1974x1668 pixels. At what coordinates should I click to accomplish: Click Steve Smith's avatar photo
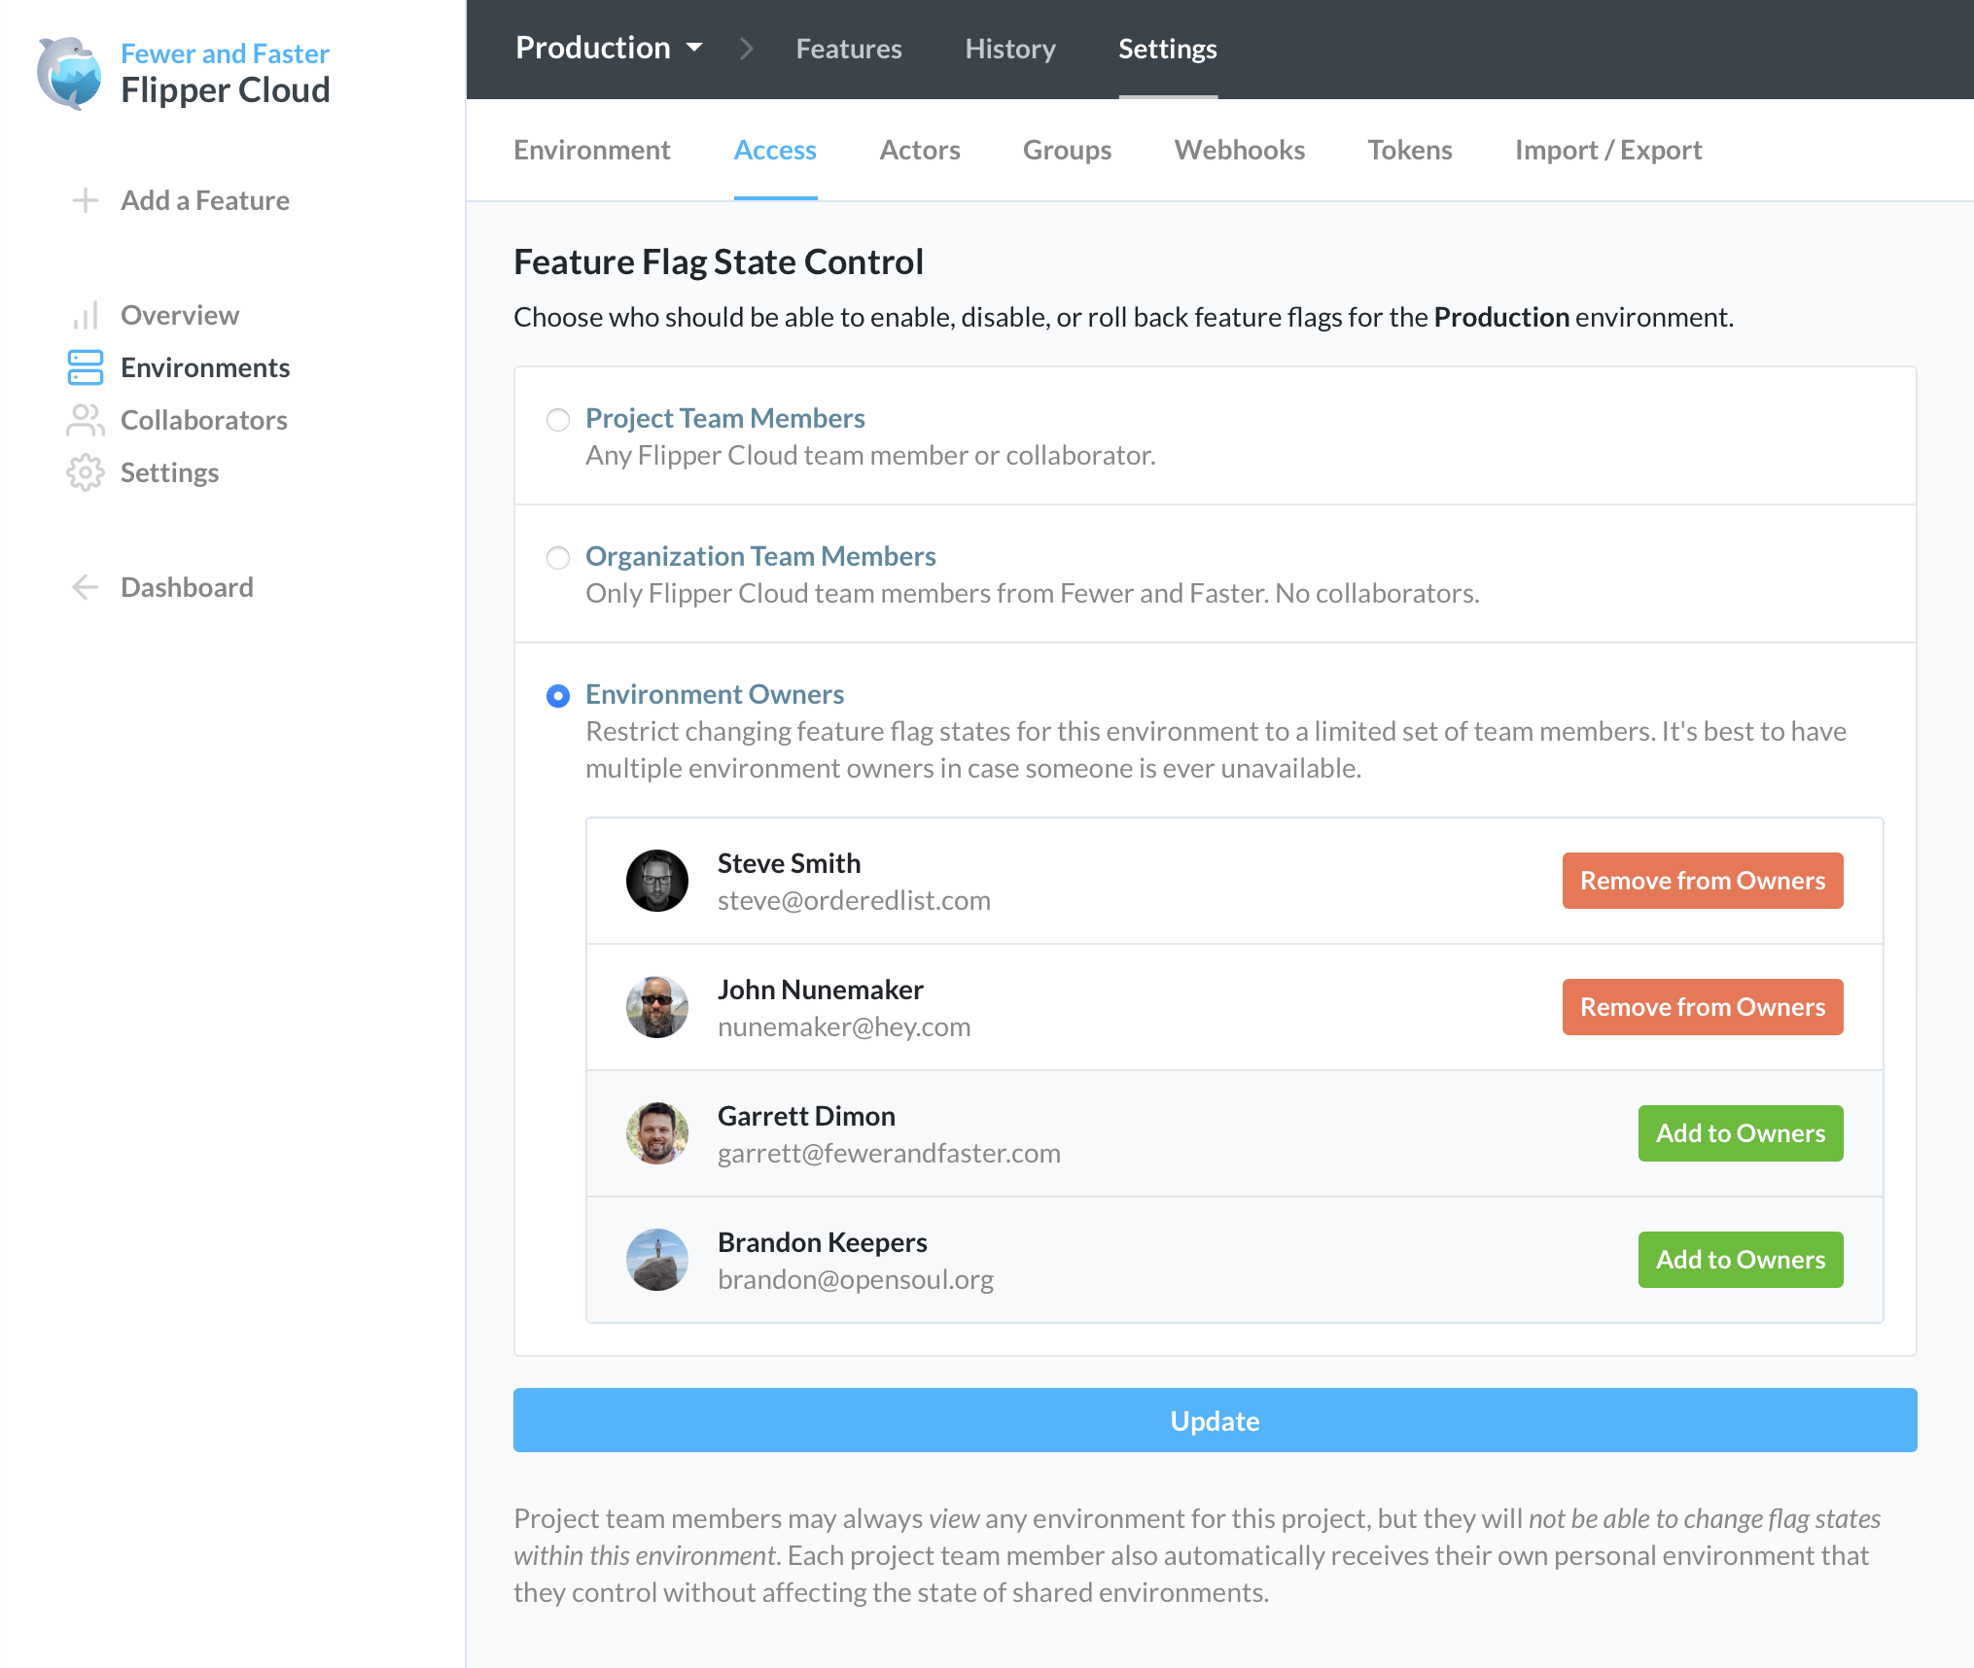[656, 880]
